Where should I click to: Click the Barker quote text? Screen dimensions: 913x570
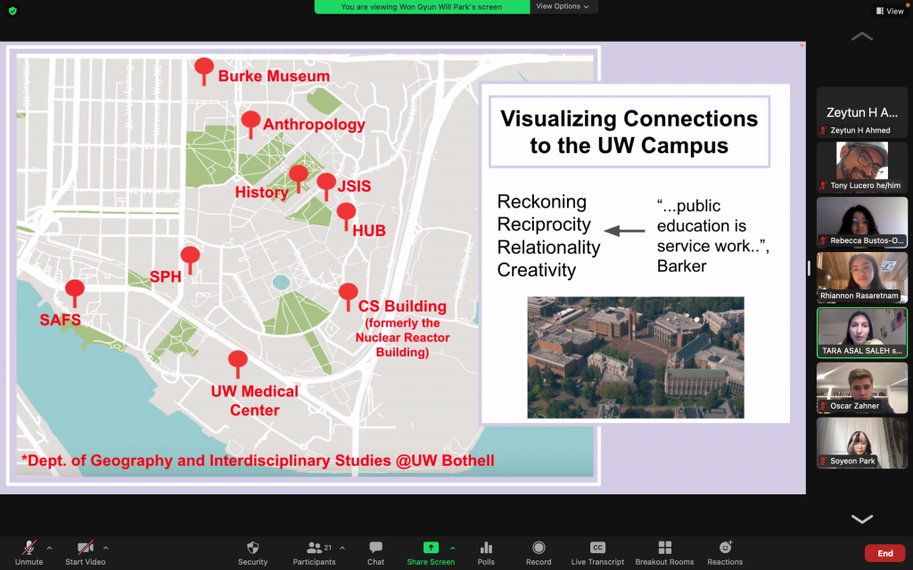click(x=712, y=235)
